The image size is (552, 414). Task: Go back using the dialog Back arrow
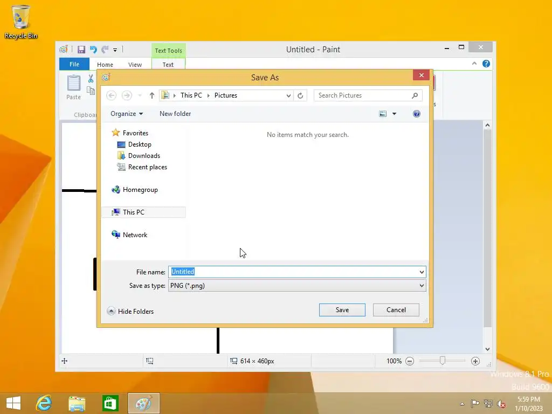pyautogui.click(x=111, y=95)
